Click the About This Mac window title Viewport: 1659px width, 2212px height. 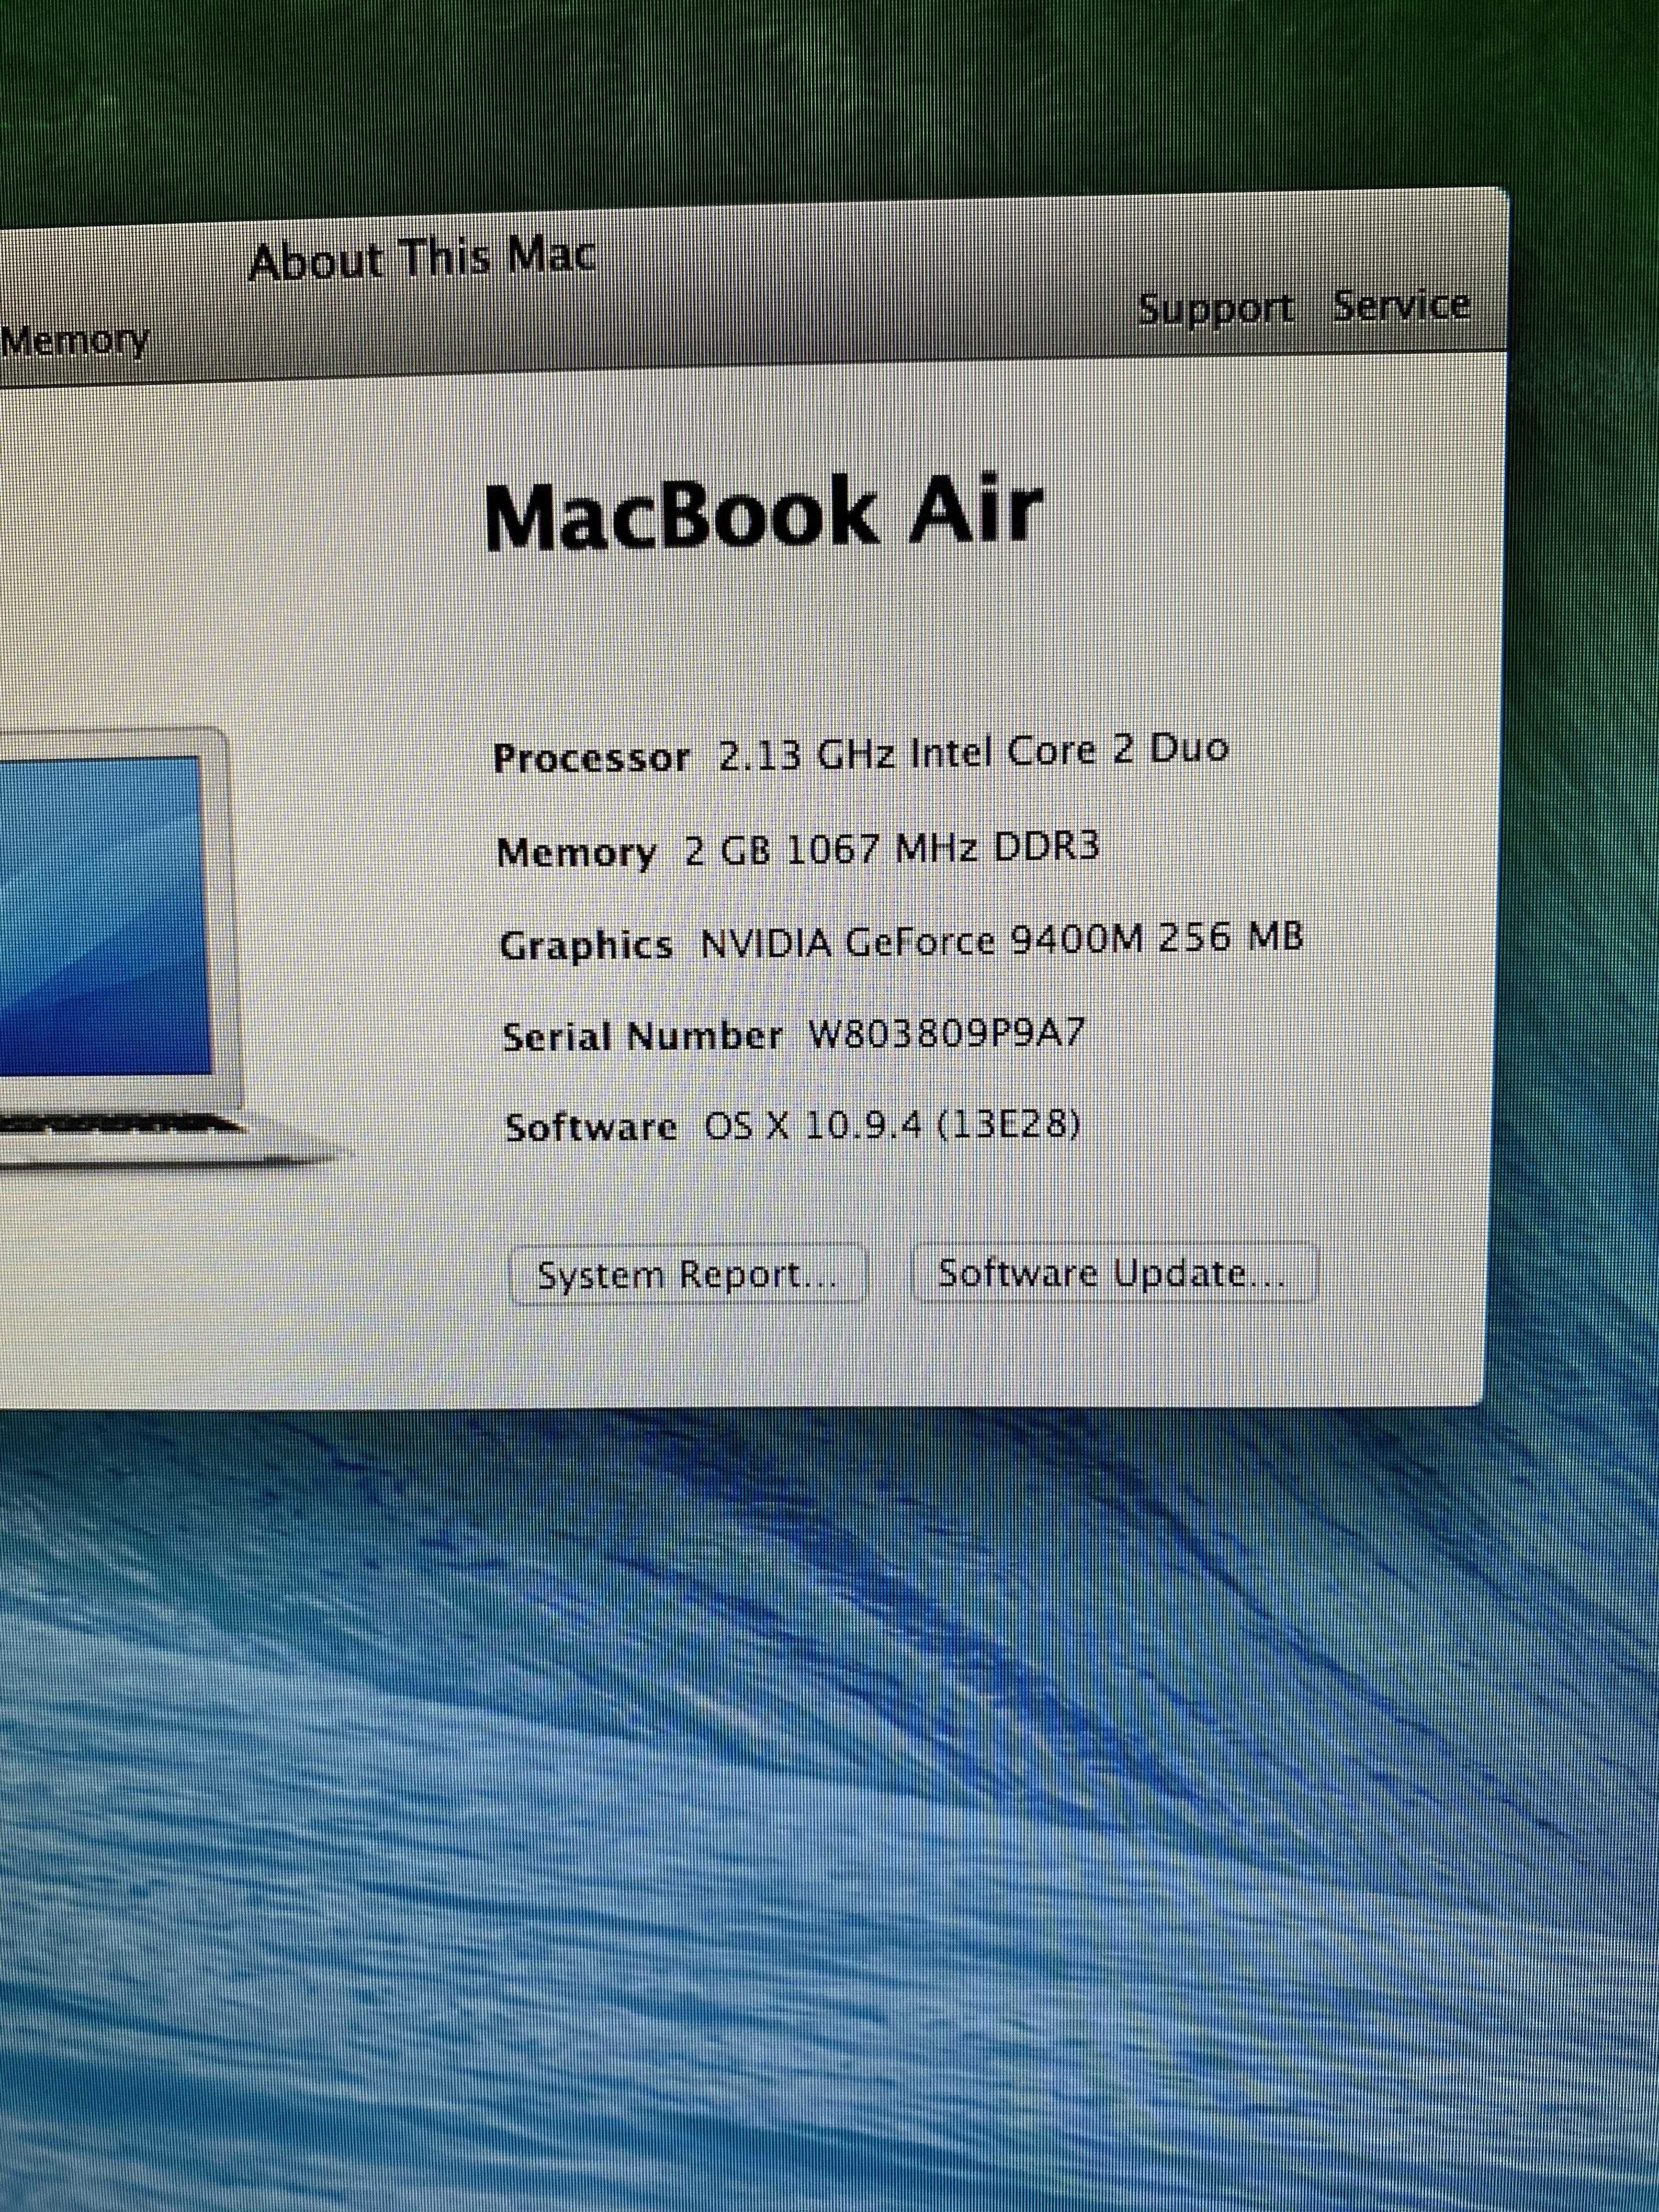click(423, 258)
